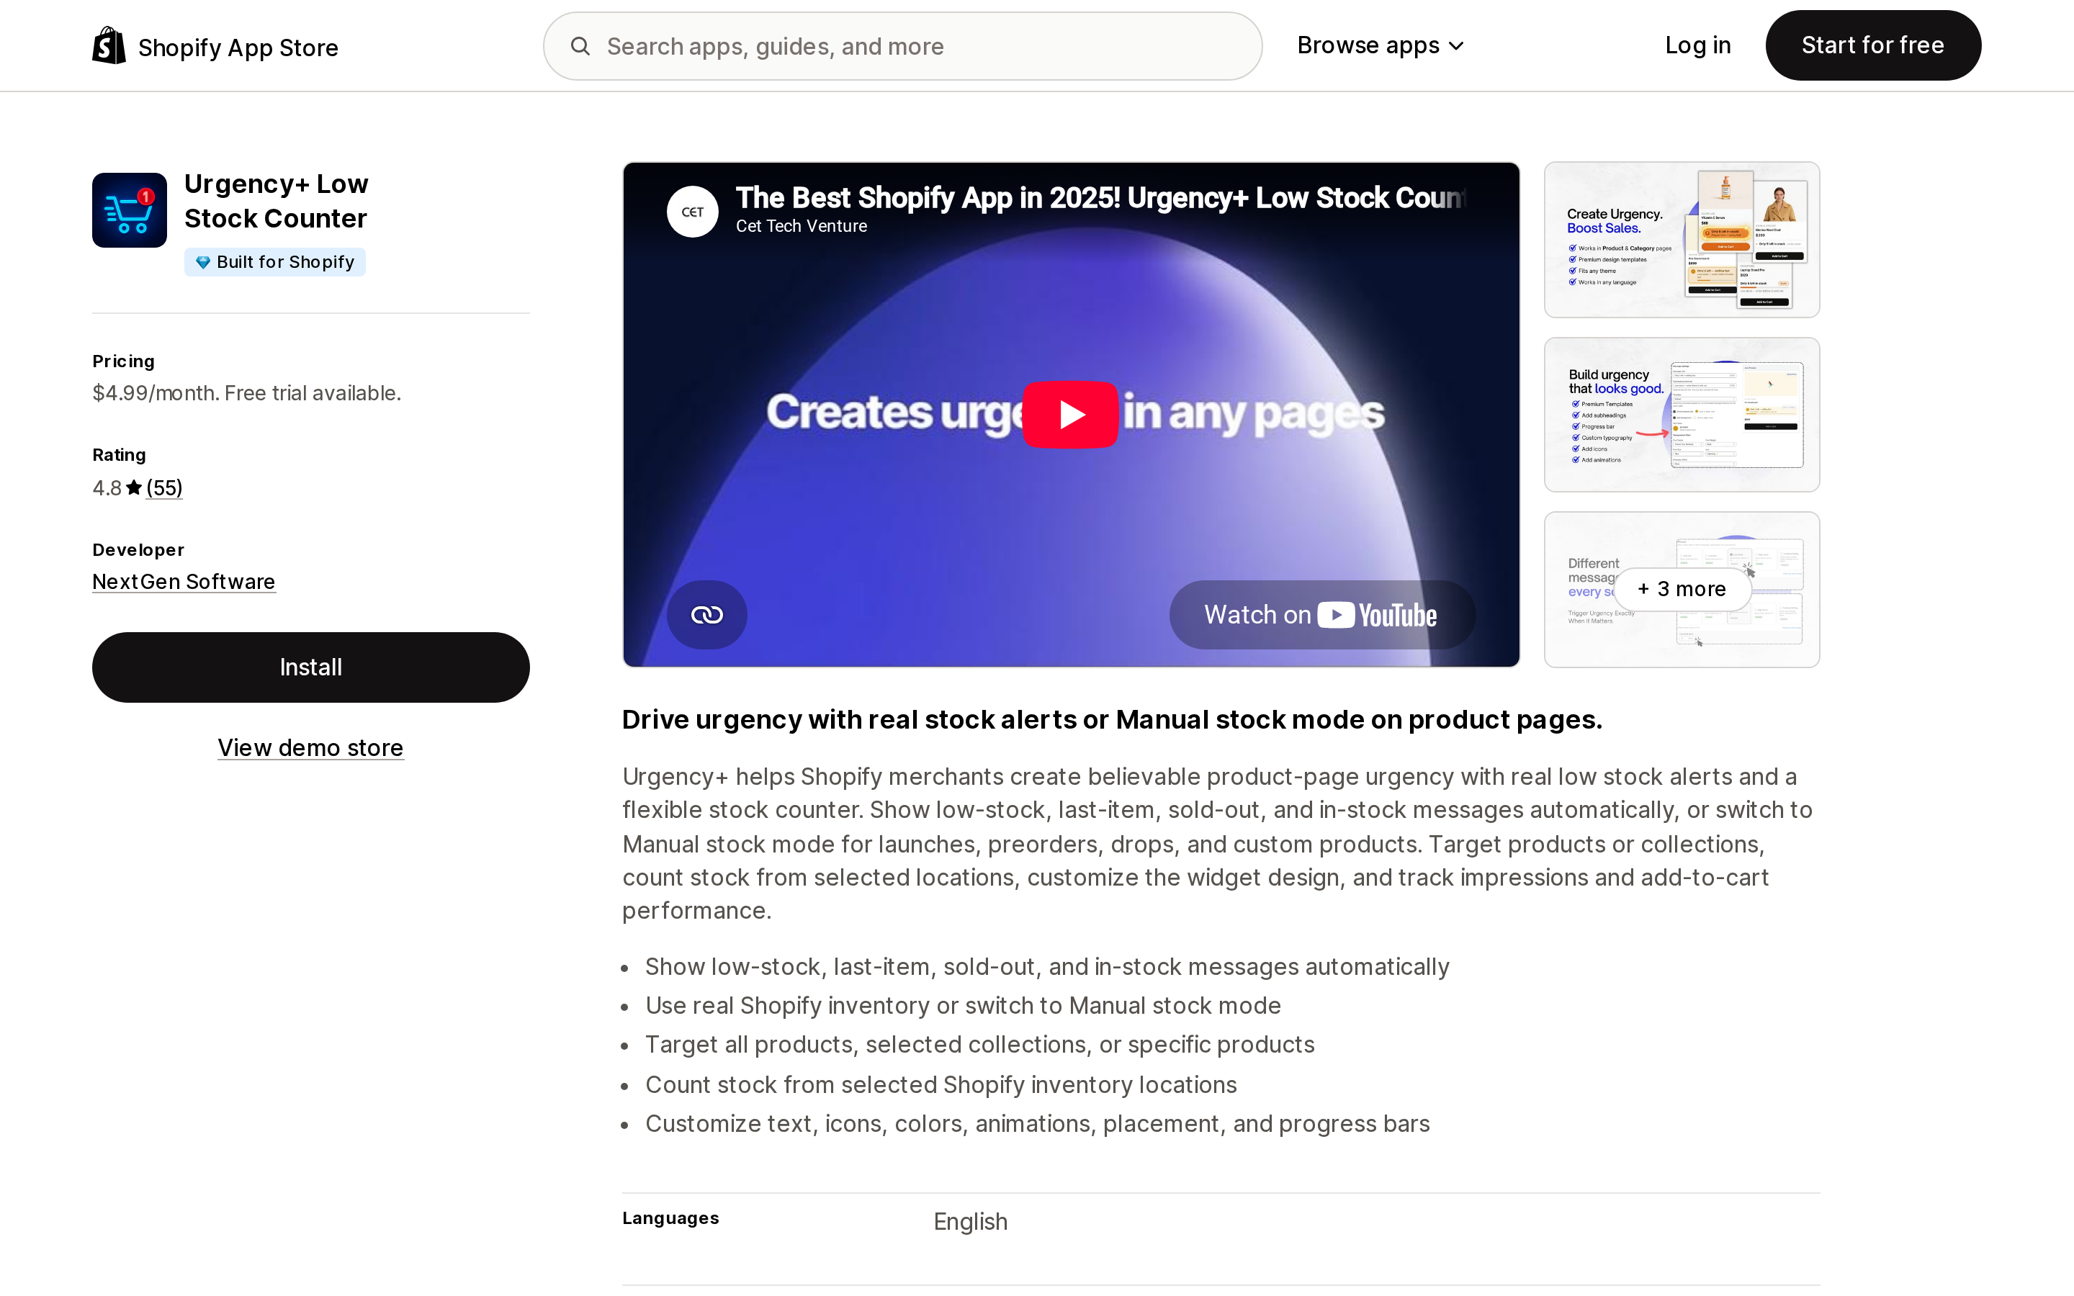Open the 55 reviews rating link

tap(164, 487)
